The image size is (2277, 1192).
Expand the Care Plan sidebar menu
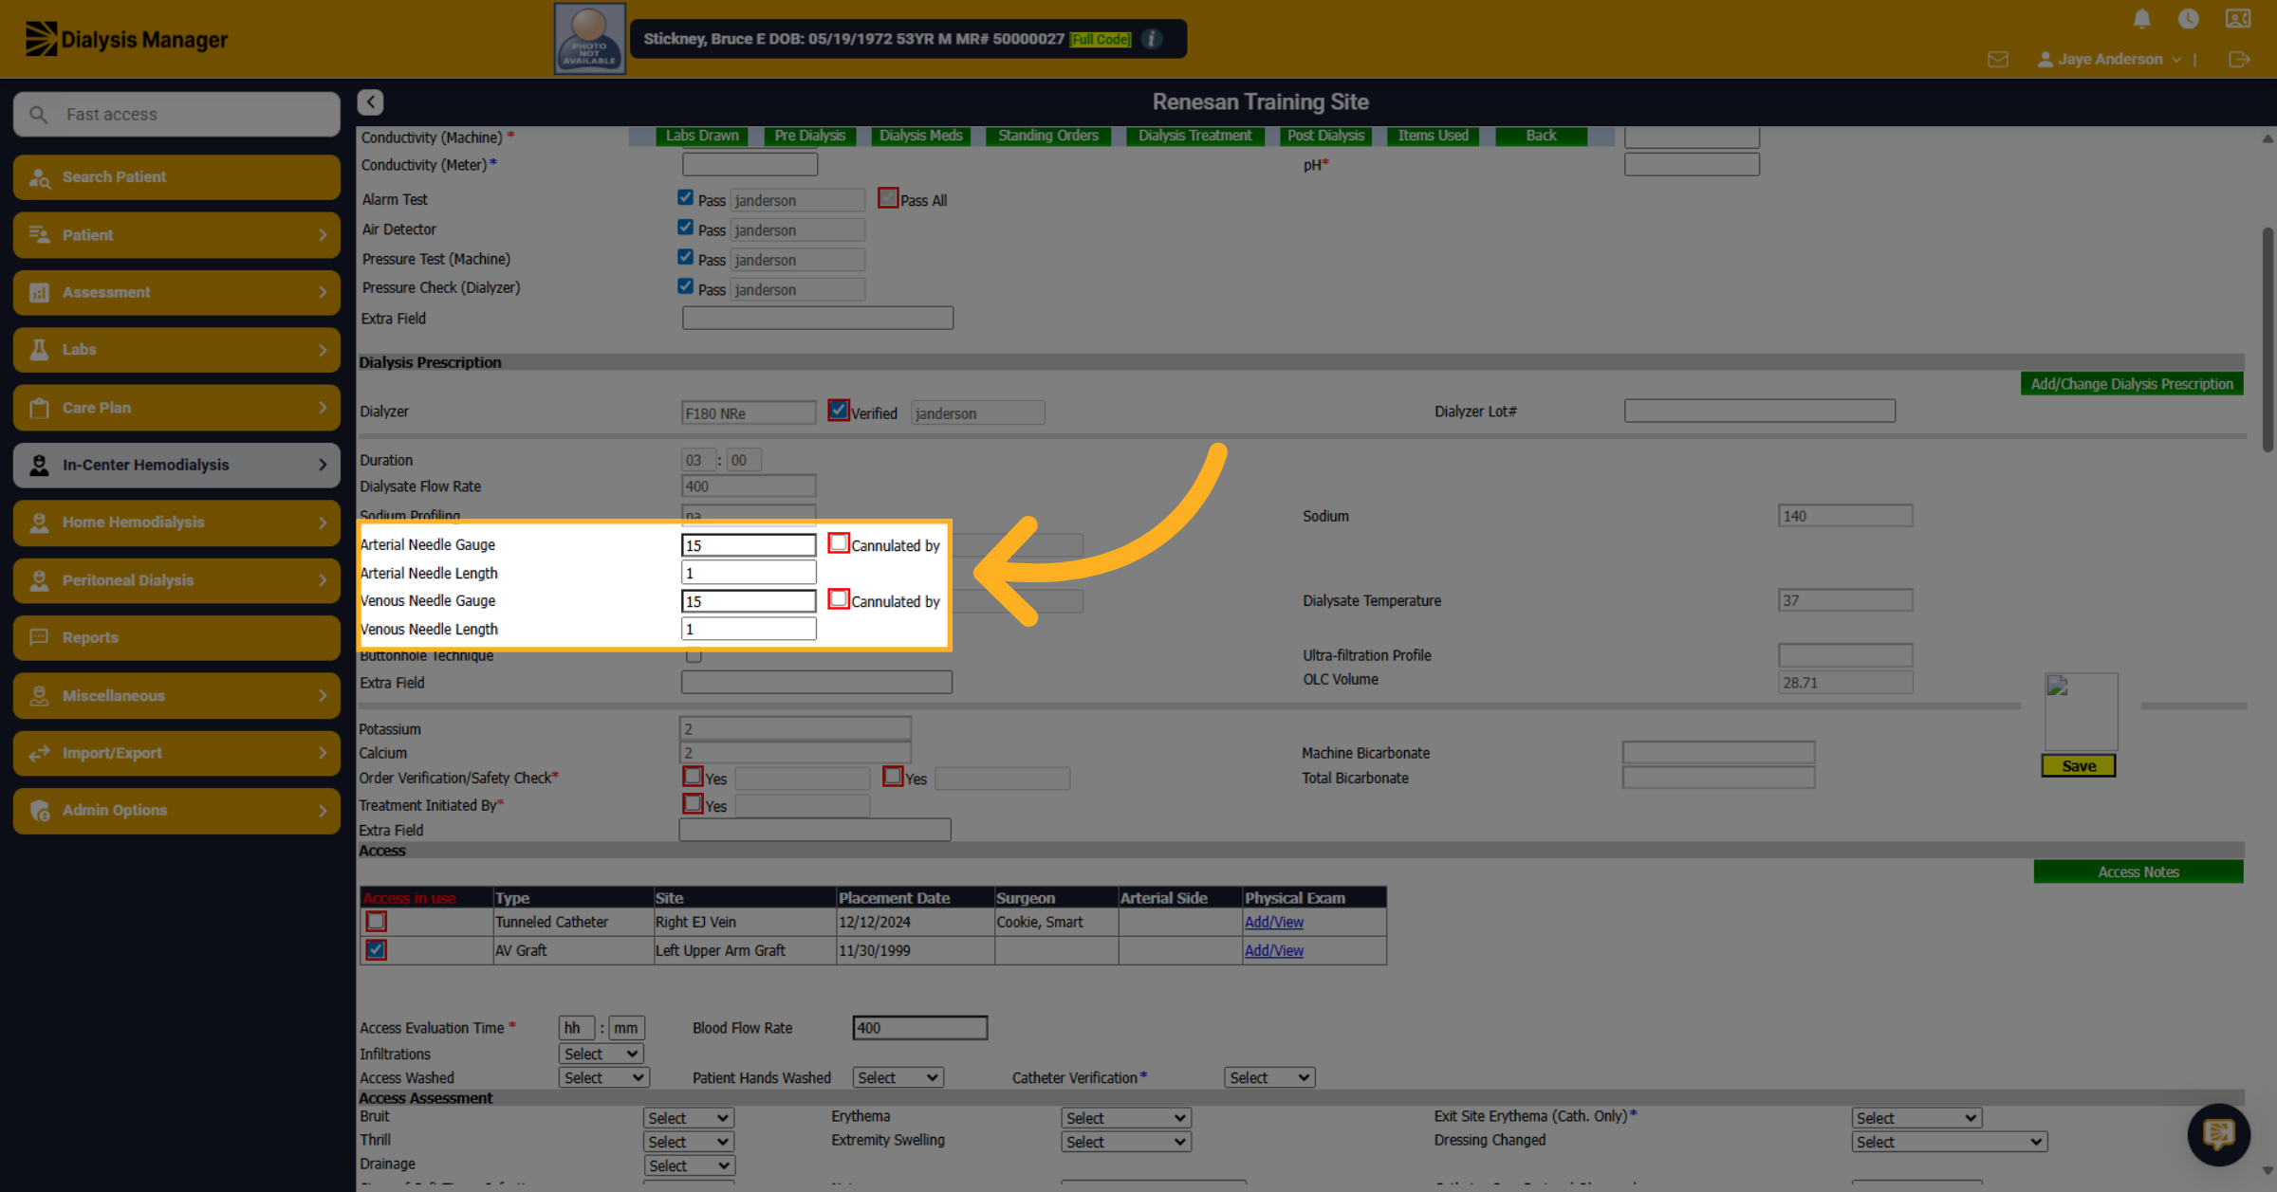click(x=176, y=408)
